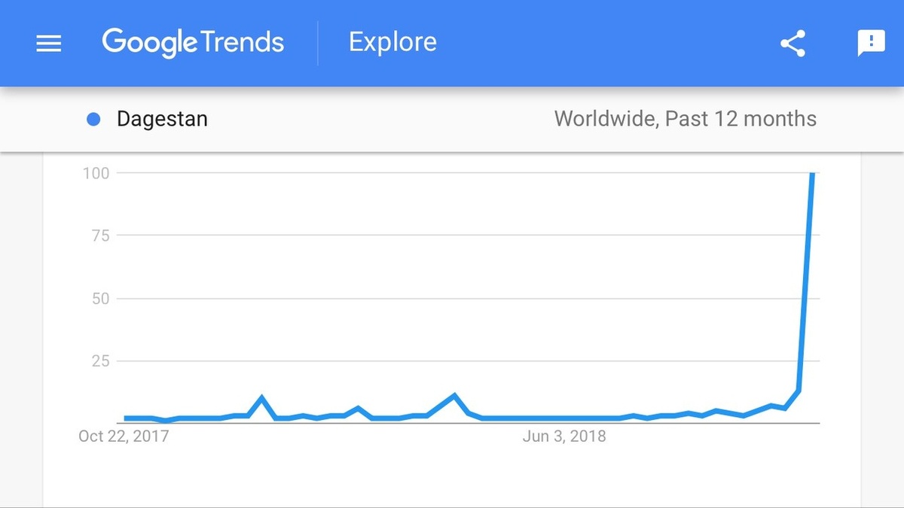Select the Explore header label
904x508 pixels.
[392, 42]
